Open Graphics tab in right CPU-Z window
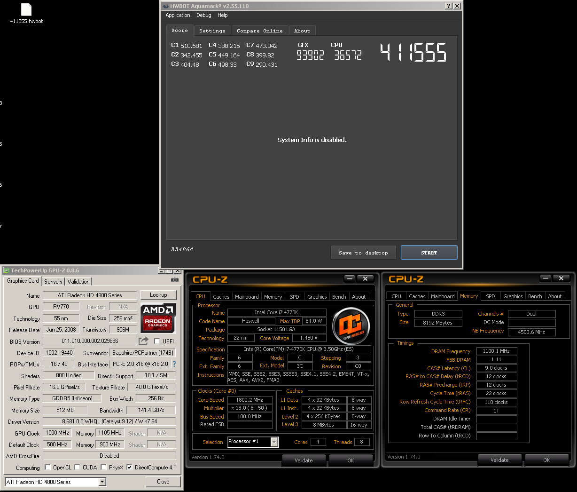Image resolution: width=577 pixels, height=492 pixels. click(x=513, y=296)
